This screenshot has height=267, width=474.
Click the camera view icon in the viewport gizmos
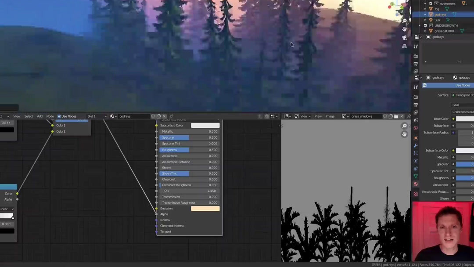point(404,37)
